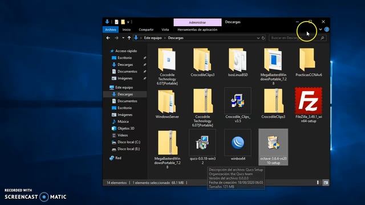Viewport: 365px width, 205px height.
Task: Open Vídeos in the navigation pane
Action: point(123,136)
